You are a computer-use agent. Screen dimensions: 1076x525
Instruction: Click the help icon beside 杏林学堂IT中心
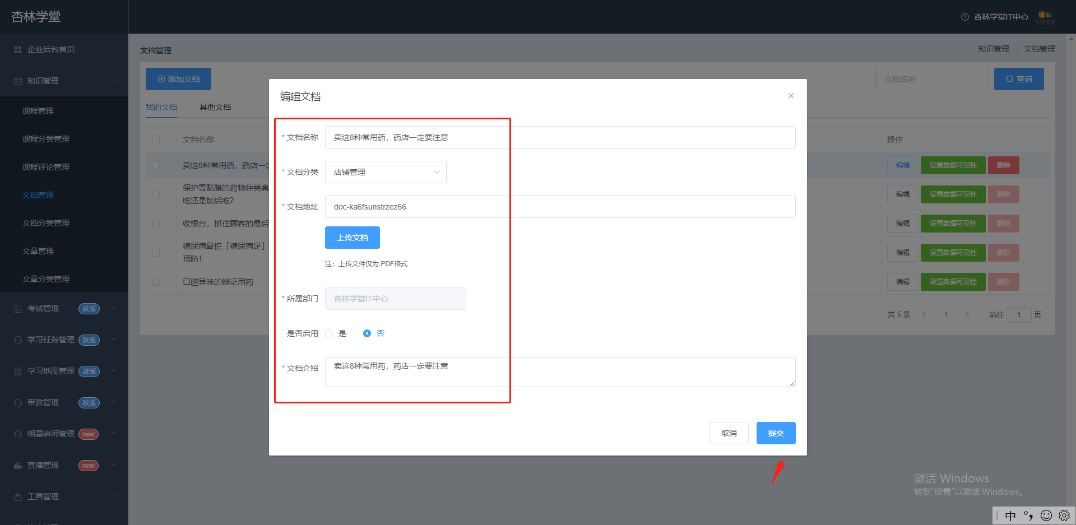(x=964, y=17)
